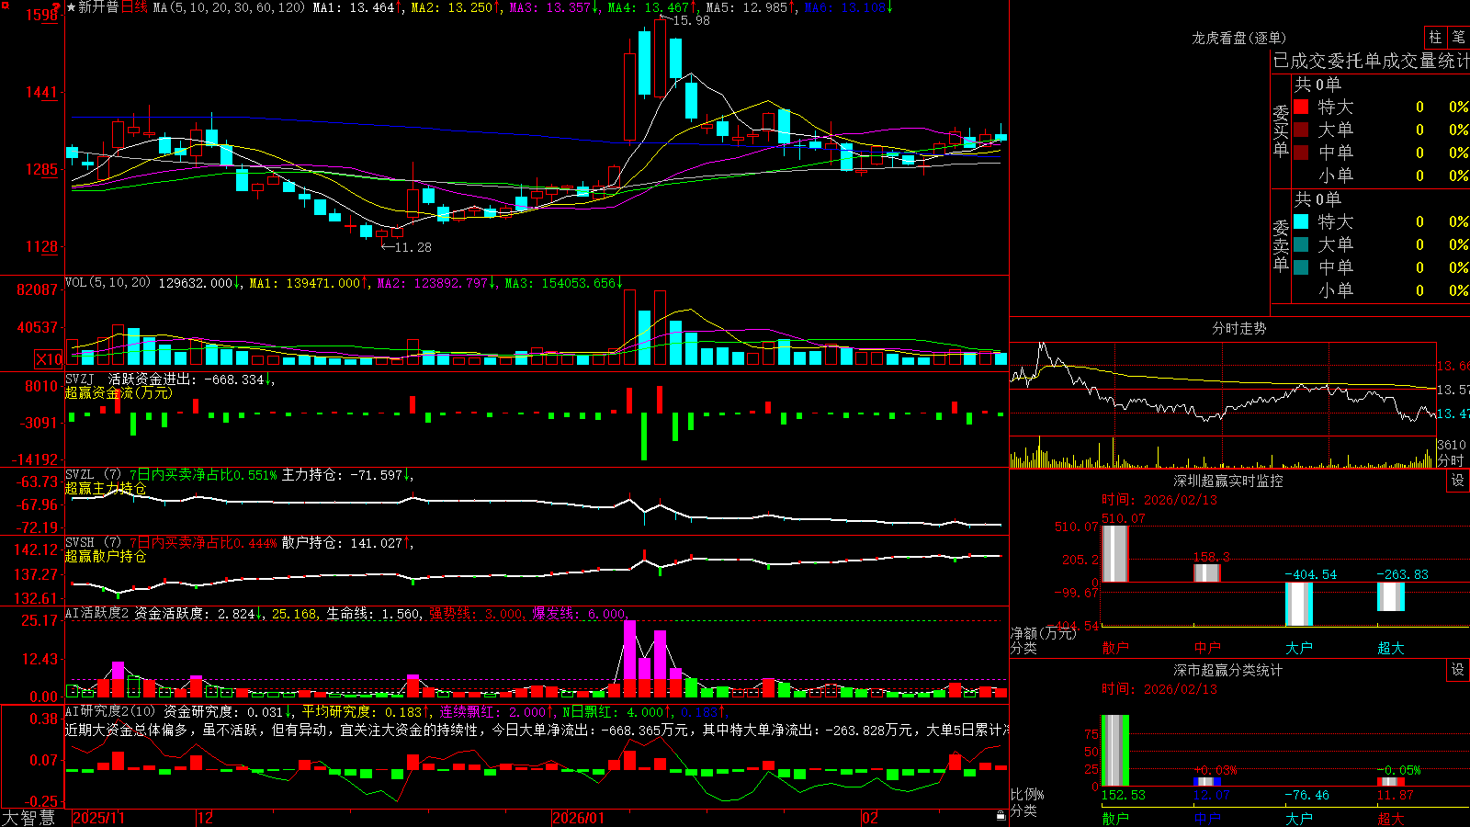Image resolution: width=1470 pixels, height=827 pixels.
Task: Click cyan 特大 sell order color swatch
Action: point(1301,221)
